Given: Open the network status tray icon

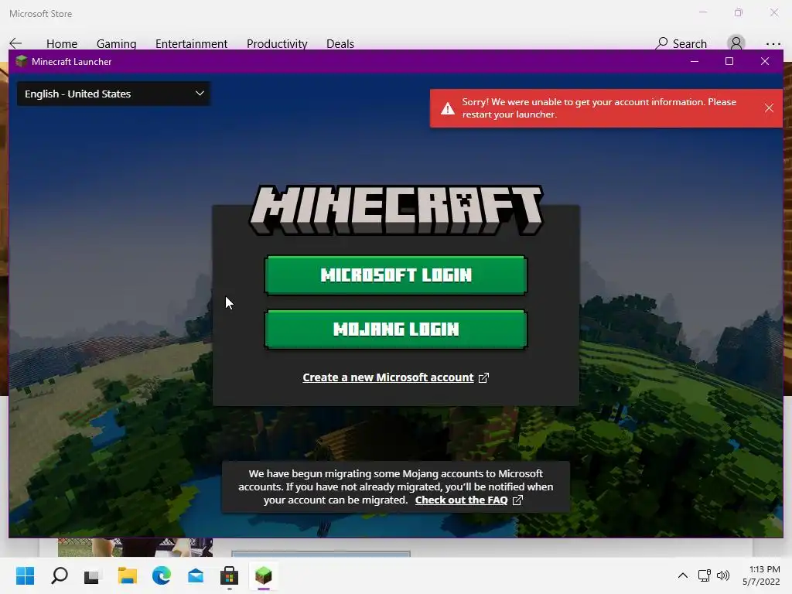Looking at the screenshot, I should [704, 575].
